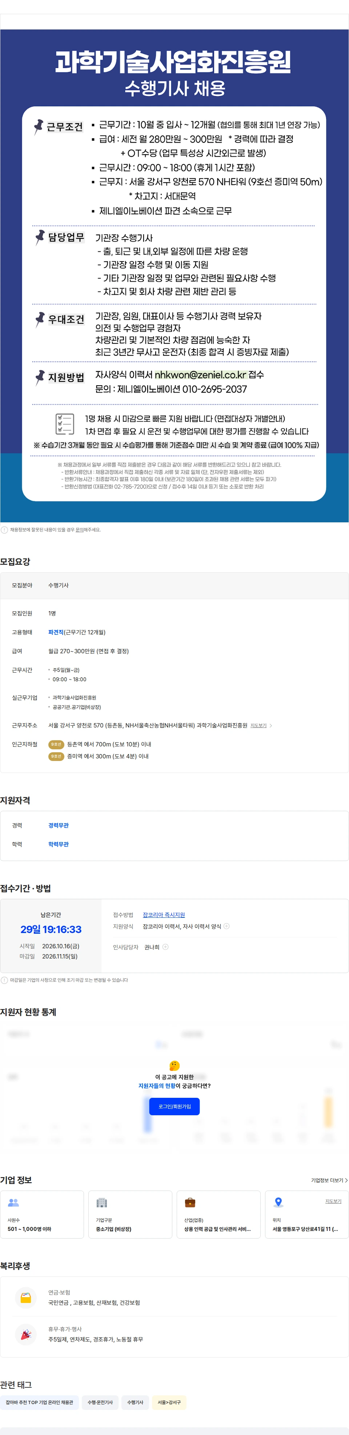Click the 9호선 badge beside 등촌역
349x1435 pixels.
pos(56,744)
